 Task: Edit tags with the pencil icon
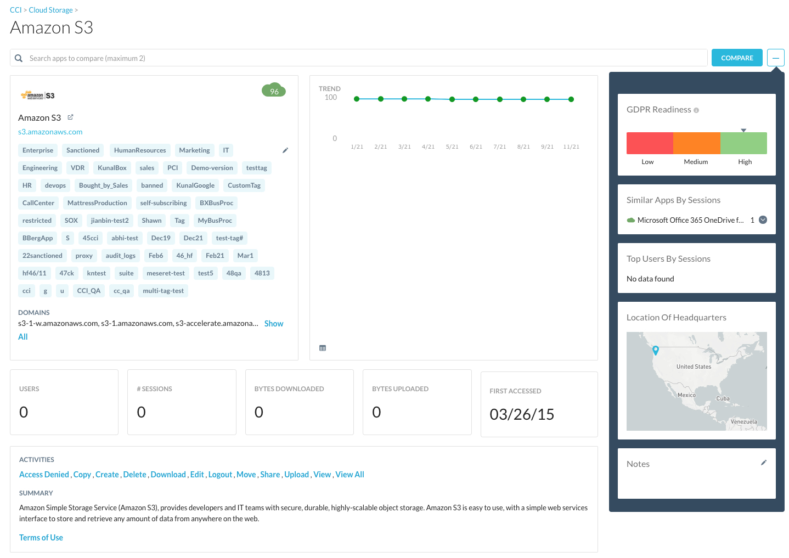point(285,150)
